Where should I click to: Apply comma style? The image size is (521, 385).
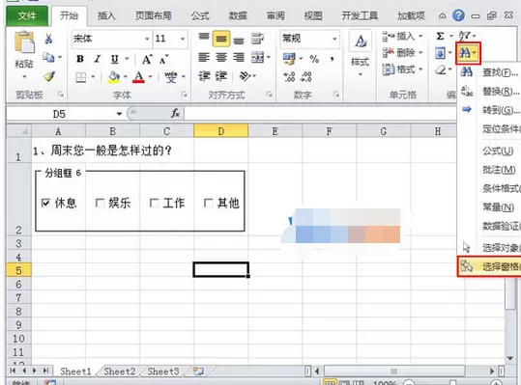coord(332,59)
